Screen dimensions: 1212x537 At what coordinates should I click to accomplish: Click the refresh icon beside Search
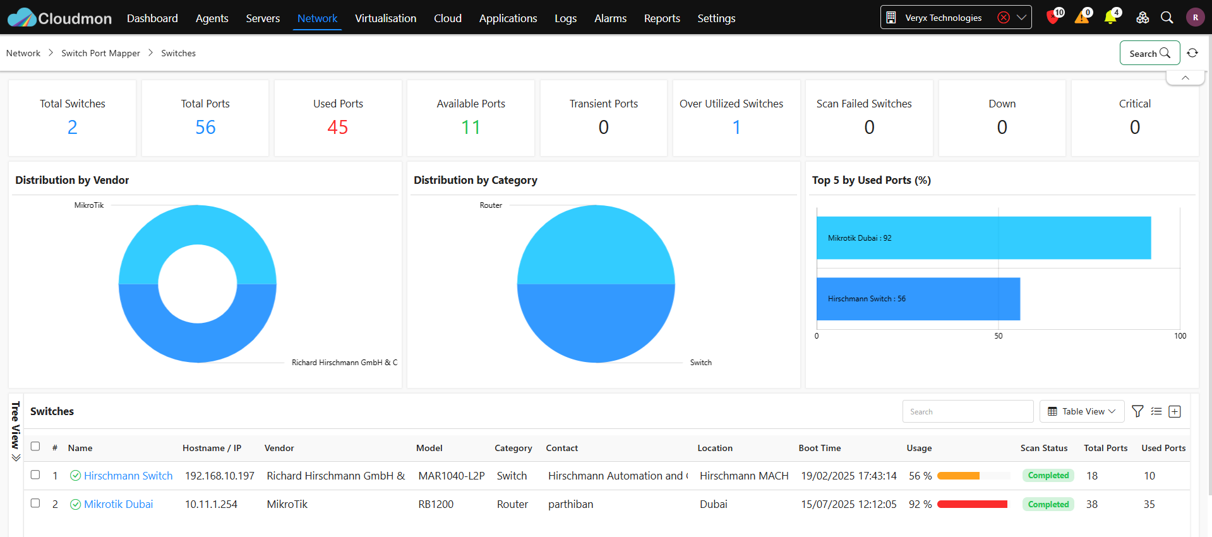1192,53
